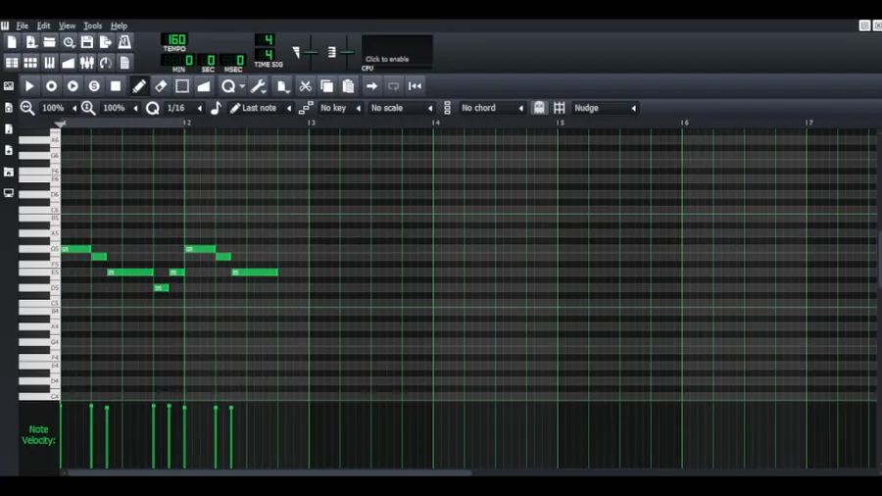Show the Automation Editor
882x496 pixels.
[69, 63]
